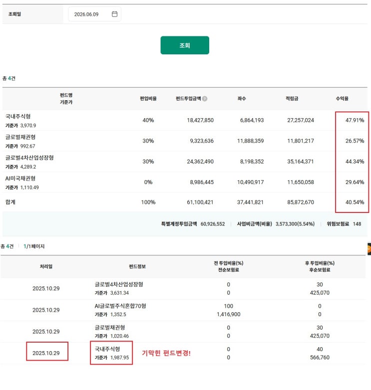371x390 pixels.
Task: Click the 조회일 date field 2026.06.09
Action: point(94,14)
